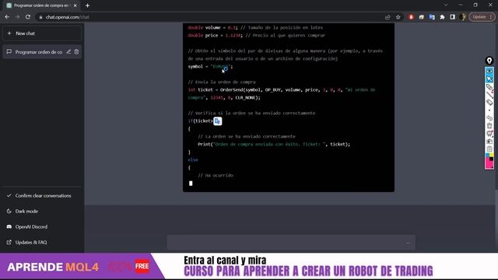Start a New chat
498x280 pixels.
(x=42, y=33)
